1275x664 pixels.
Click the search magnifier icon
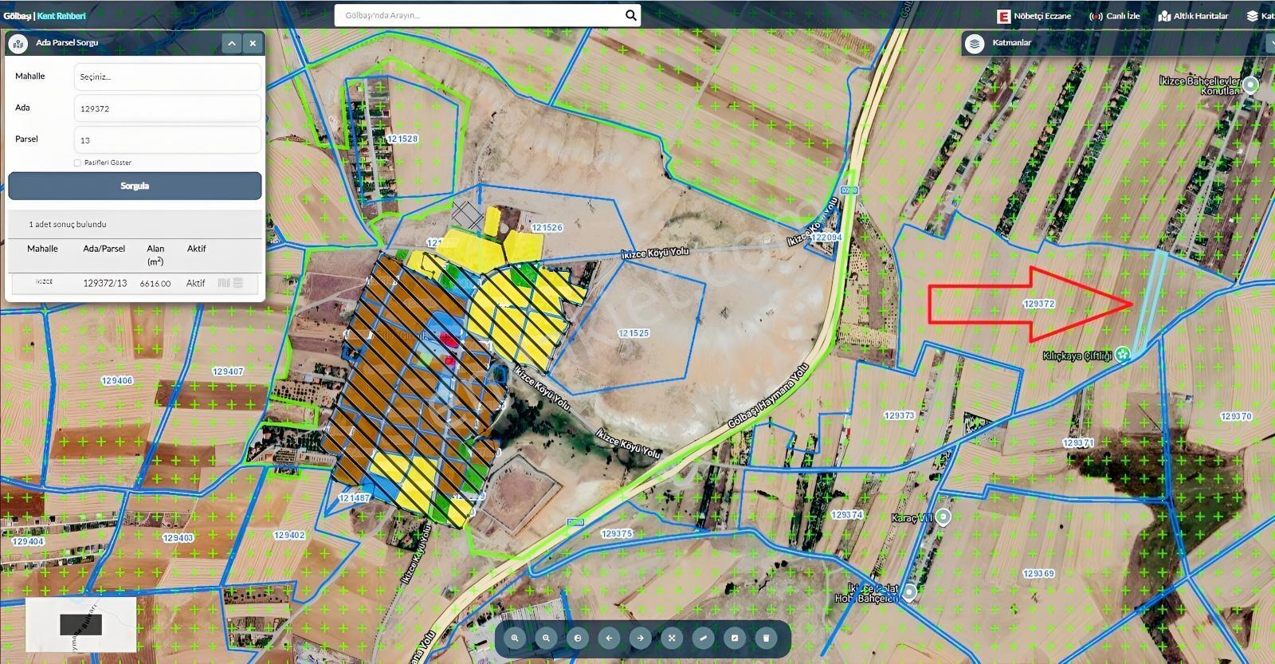(630, 15)
